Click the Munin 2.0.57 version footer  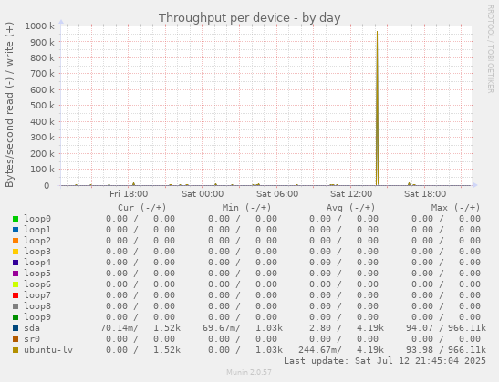249,372
